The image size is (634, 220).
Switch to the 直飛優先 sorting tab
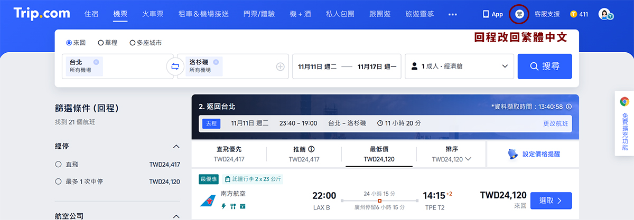click(229, 154)
